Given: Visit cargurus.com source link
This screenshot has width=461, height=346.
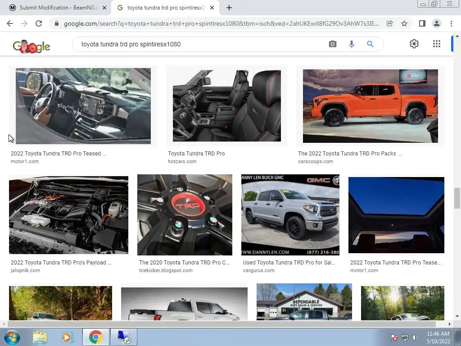Looking at the screenshot, I should click(259, 270).
